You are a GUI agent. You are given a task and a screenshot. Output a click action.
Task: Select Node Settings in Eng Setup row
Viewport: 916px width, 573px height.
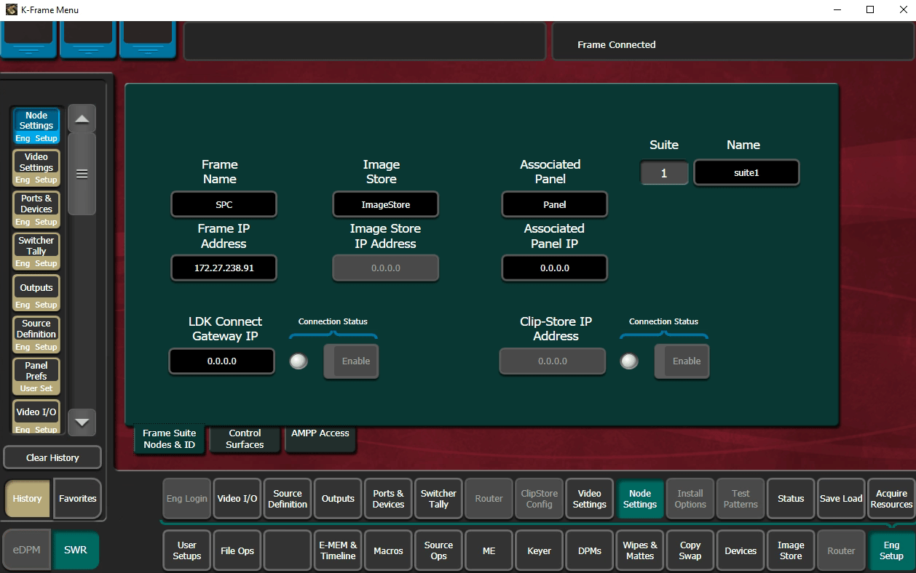click(x=640, y=498)
